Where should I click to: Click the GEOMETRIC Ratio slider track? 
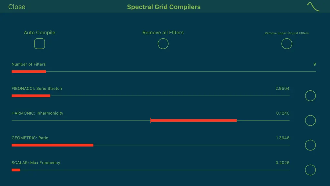tap(150, 145)
